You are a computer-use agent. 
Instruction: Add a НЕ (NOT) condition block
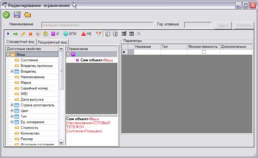pyautogui.click(x=86, y=34)
